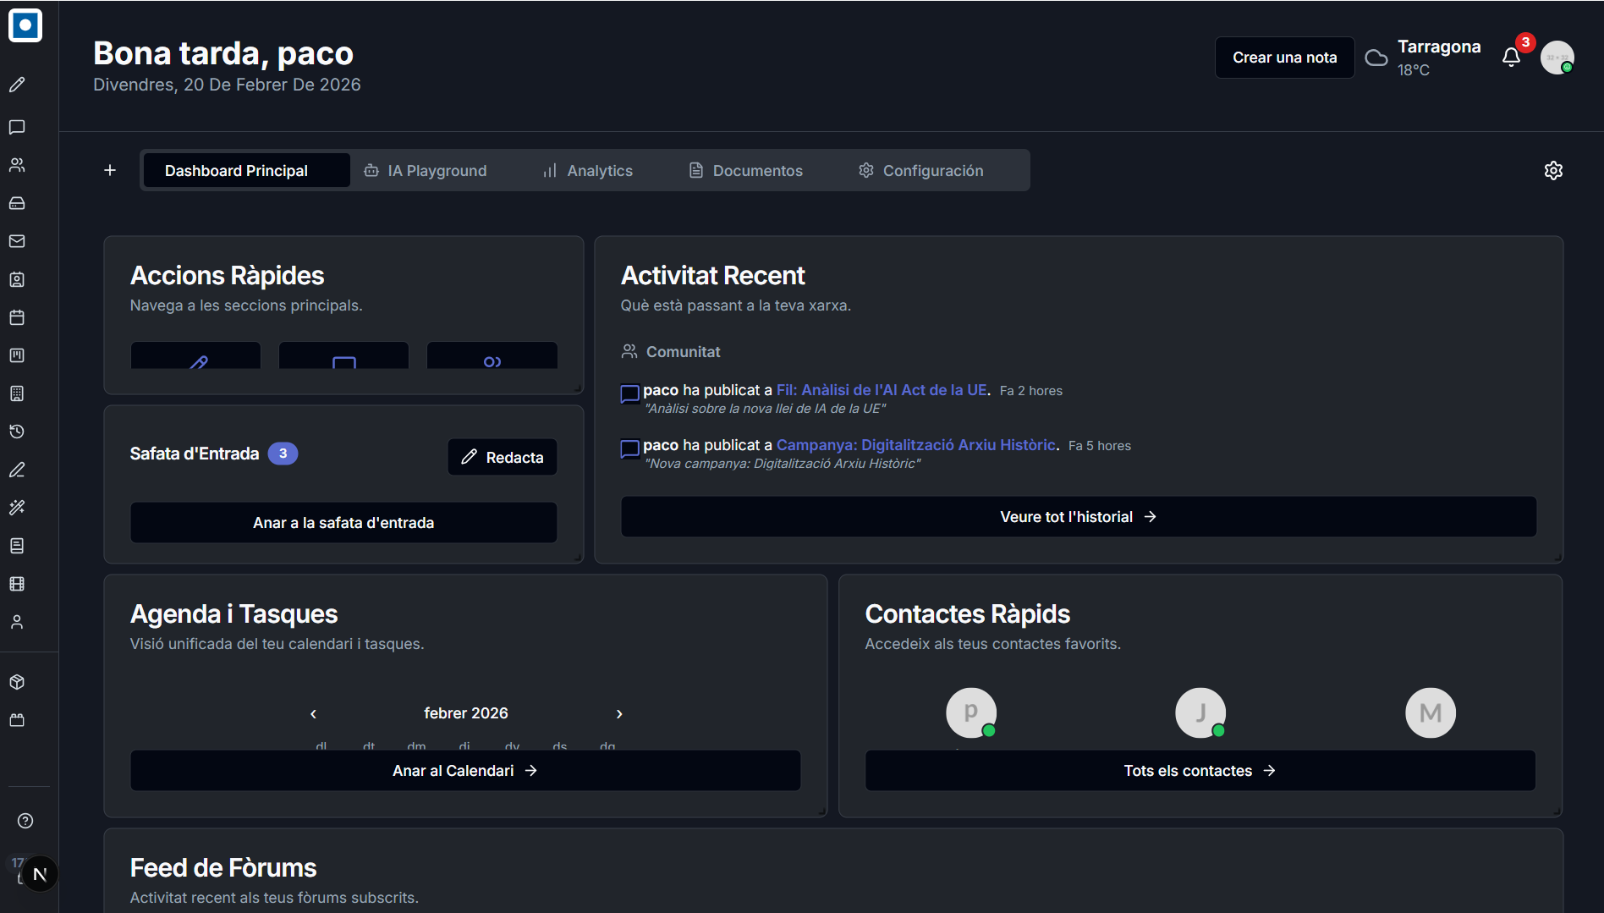Click the chat icon beside the Digitalització post
Screen dimensions: 1604x913
point(629,448)
